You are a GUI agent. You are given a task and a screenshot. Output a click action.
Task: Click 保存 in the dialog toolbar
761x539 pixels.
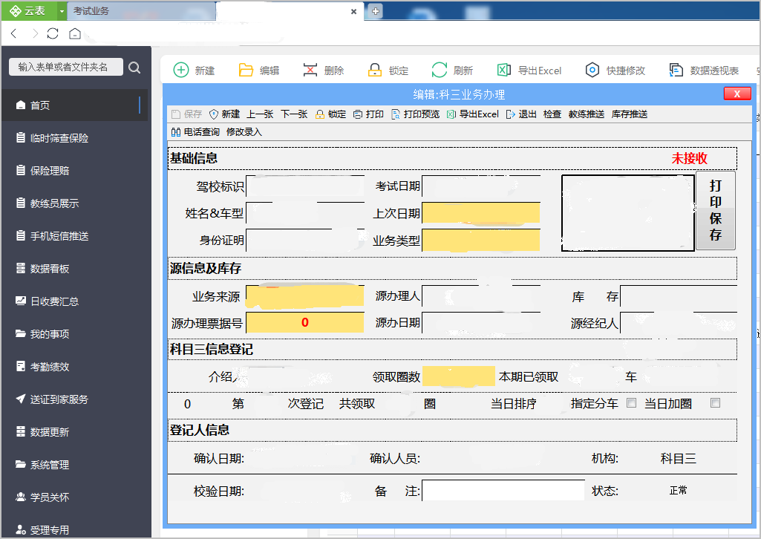[187, 114]
